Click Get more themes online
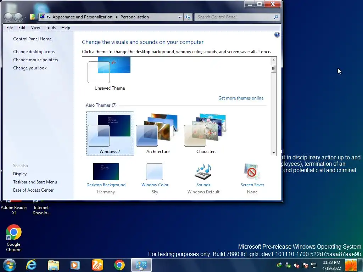 (x=241, y=98)
